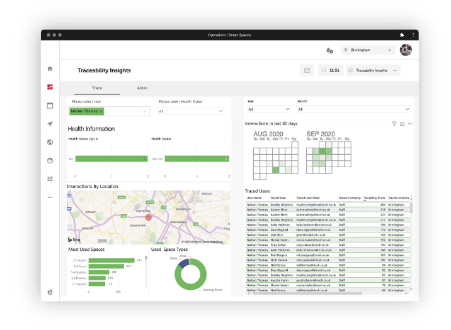Click the sliders settings icon in sidebar

click(50, 179)
